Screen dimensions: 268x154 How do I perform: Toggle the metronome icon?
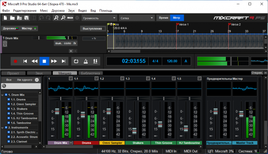tap(85, 61)
